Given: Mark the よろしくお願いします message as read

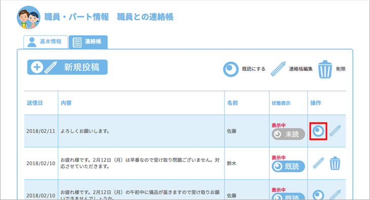Looking at the screenshot, I should tap(318, 131).
